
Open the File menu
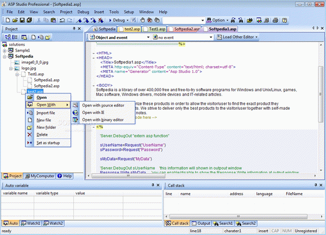pos(10,12)
